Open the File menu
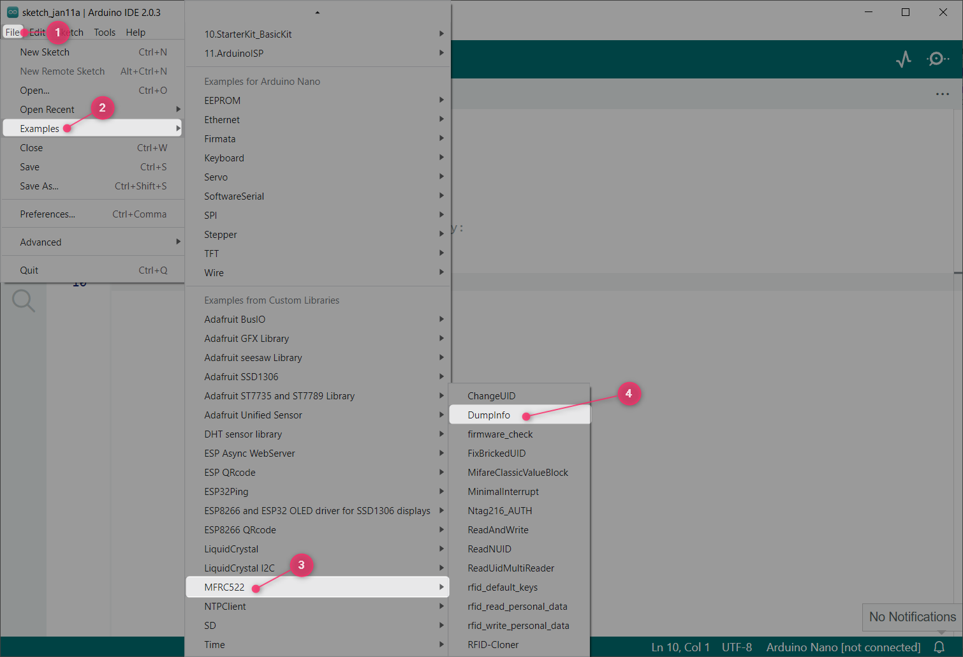 [13, 33]
